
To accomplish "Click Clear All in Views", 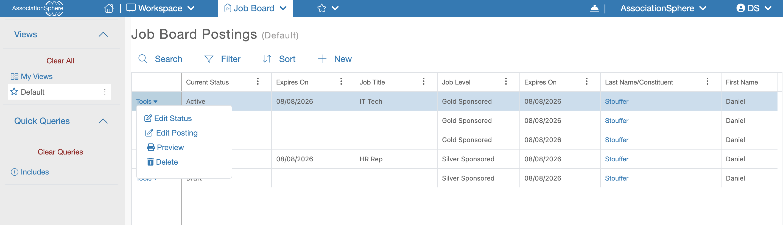I will 60,61.
